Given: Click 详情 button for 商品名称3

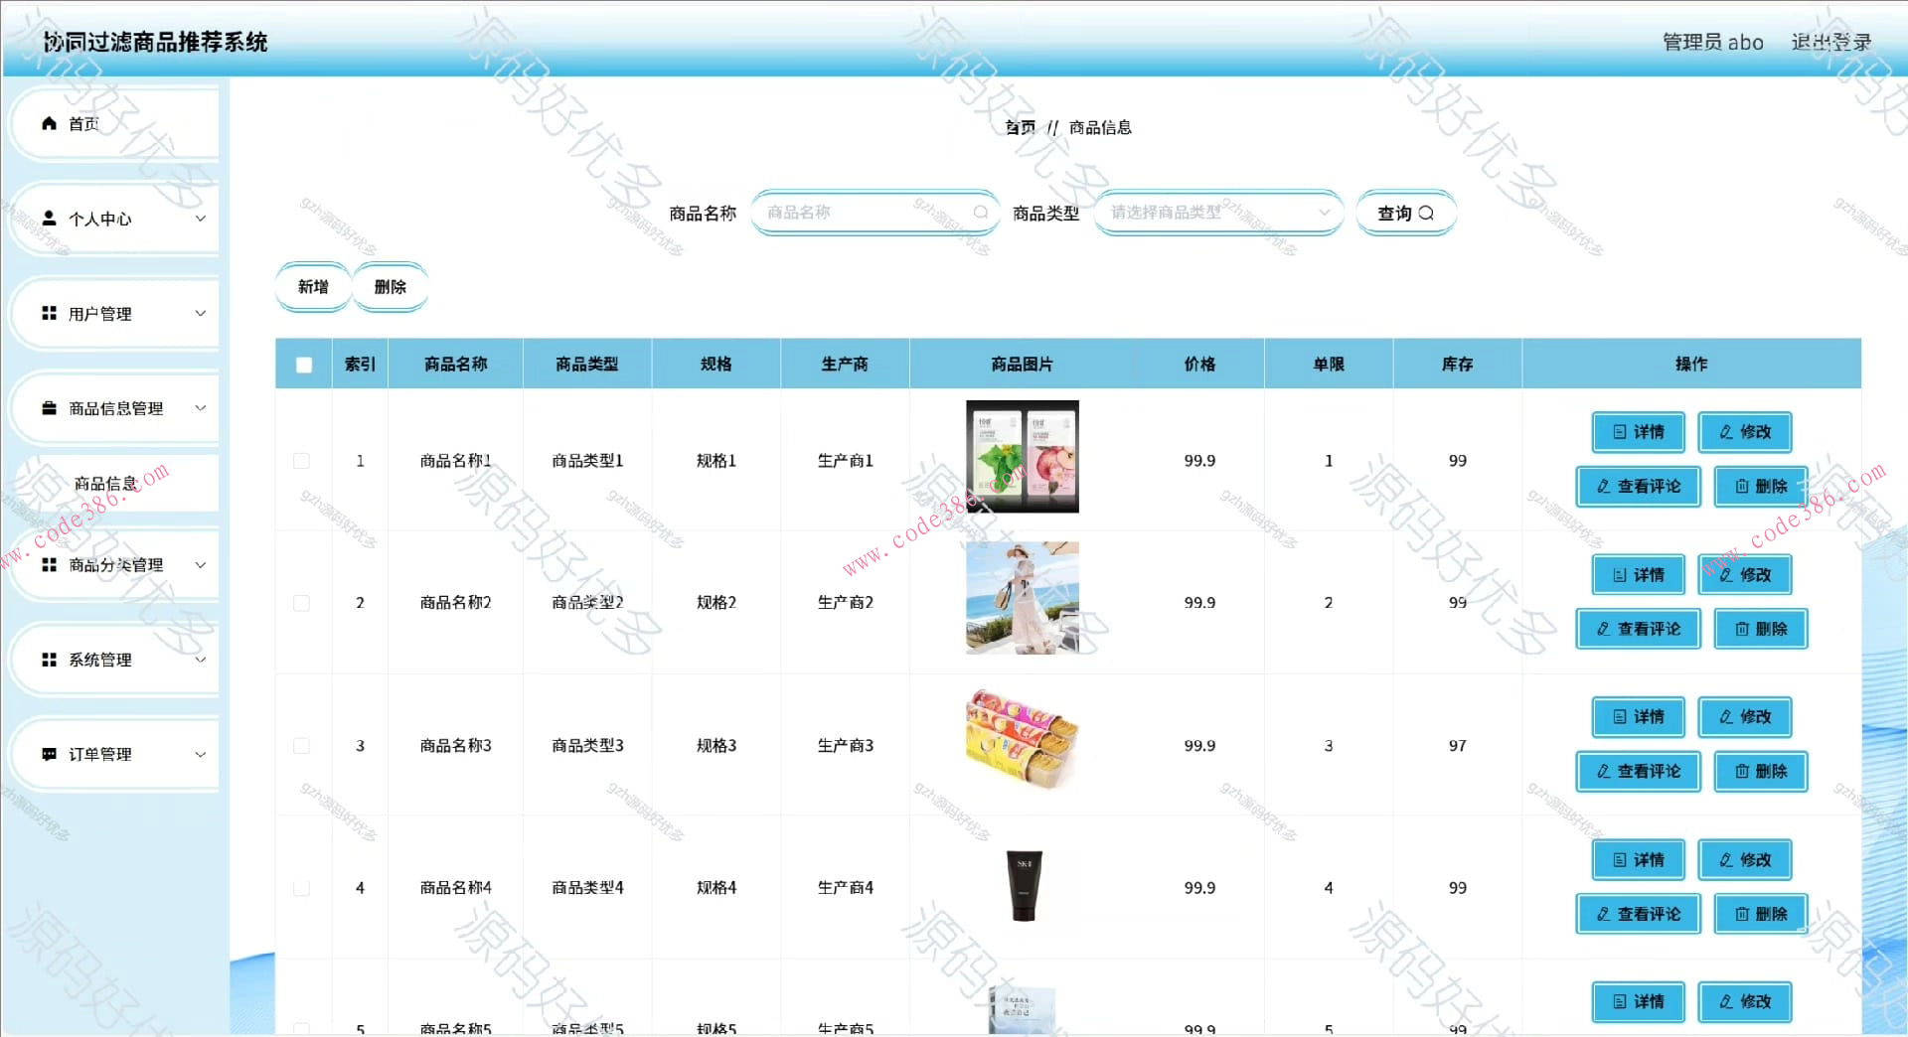Looking at the screenshot, I should (x=1638, y=717).
